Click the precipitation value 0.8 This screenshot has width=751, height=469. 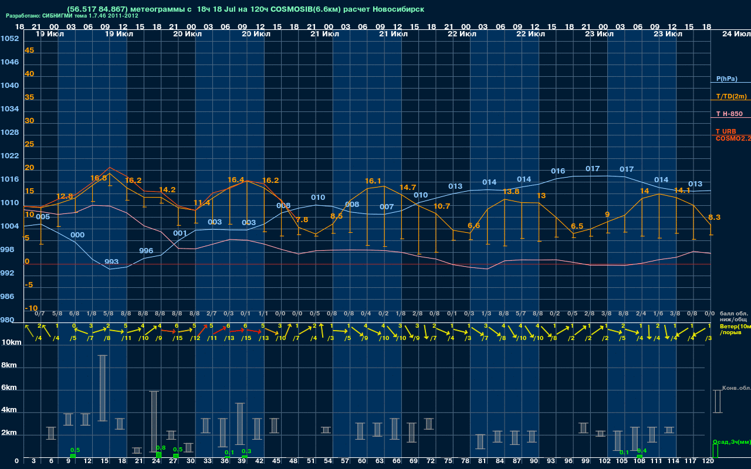tap(160, 447)
